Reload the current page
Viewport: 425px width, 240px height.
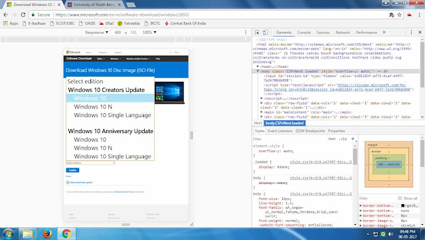23,15
